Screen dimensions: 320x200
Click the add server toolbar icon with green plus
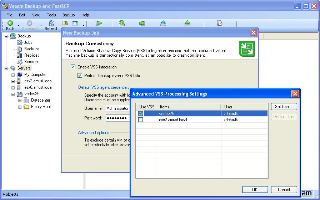(99, 23)
